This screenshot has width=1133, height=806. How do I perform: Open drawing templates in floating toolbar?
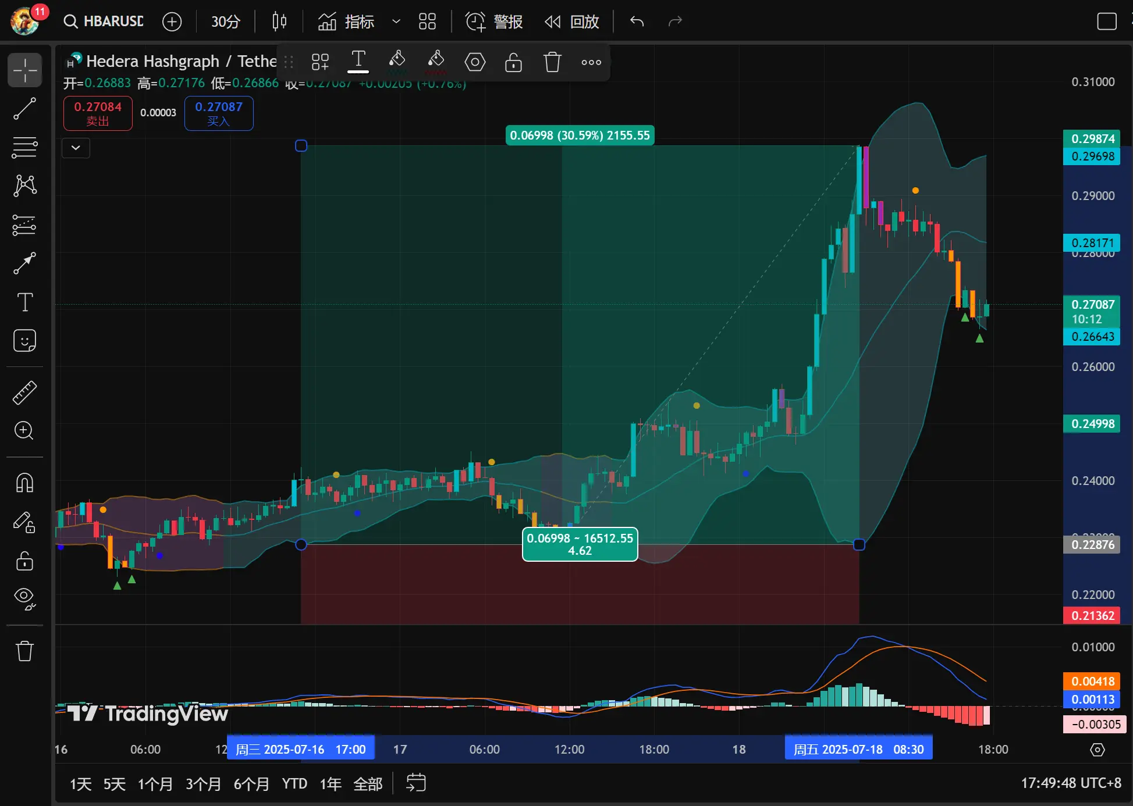pos(320,62)
